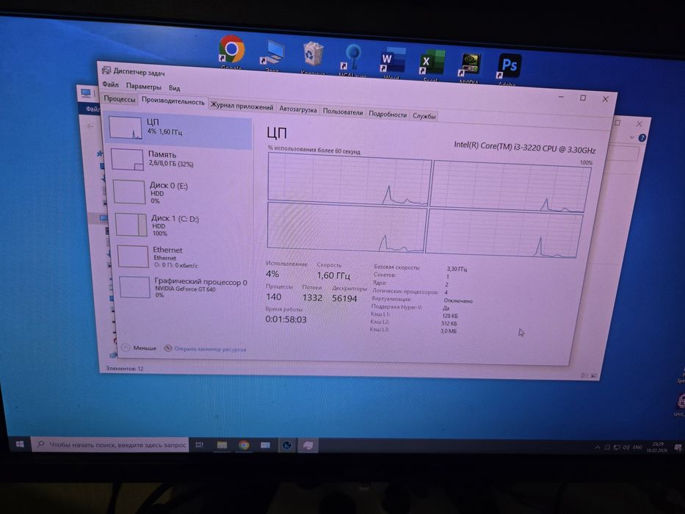The image size is (685, 514).
Task: Click the taskbar search box
Action: pyautogui.click(x=111, y=444)
